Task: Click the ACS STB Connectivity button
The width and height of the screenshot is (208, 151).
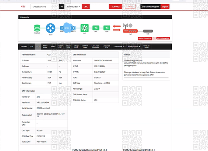Action: click(163, 38)
